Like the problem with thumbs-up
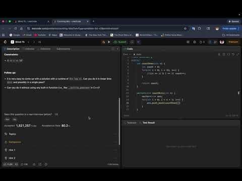242x181 pixels. click(x=8, y=164)
